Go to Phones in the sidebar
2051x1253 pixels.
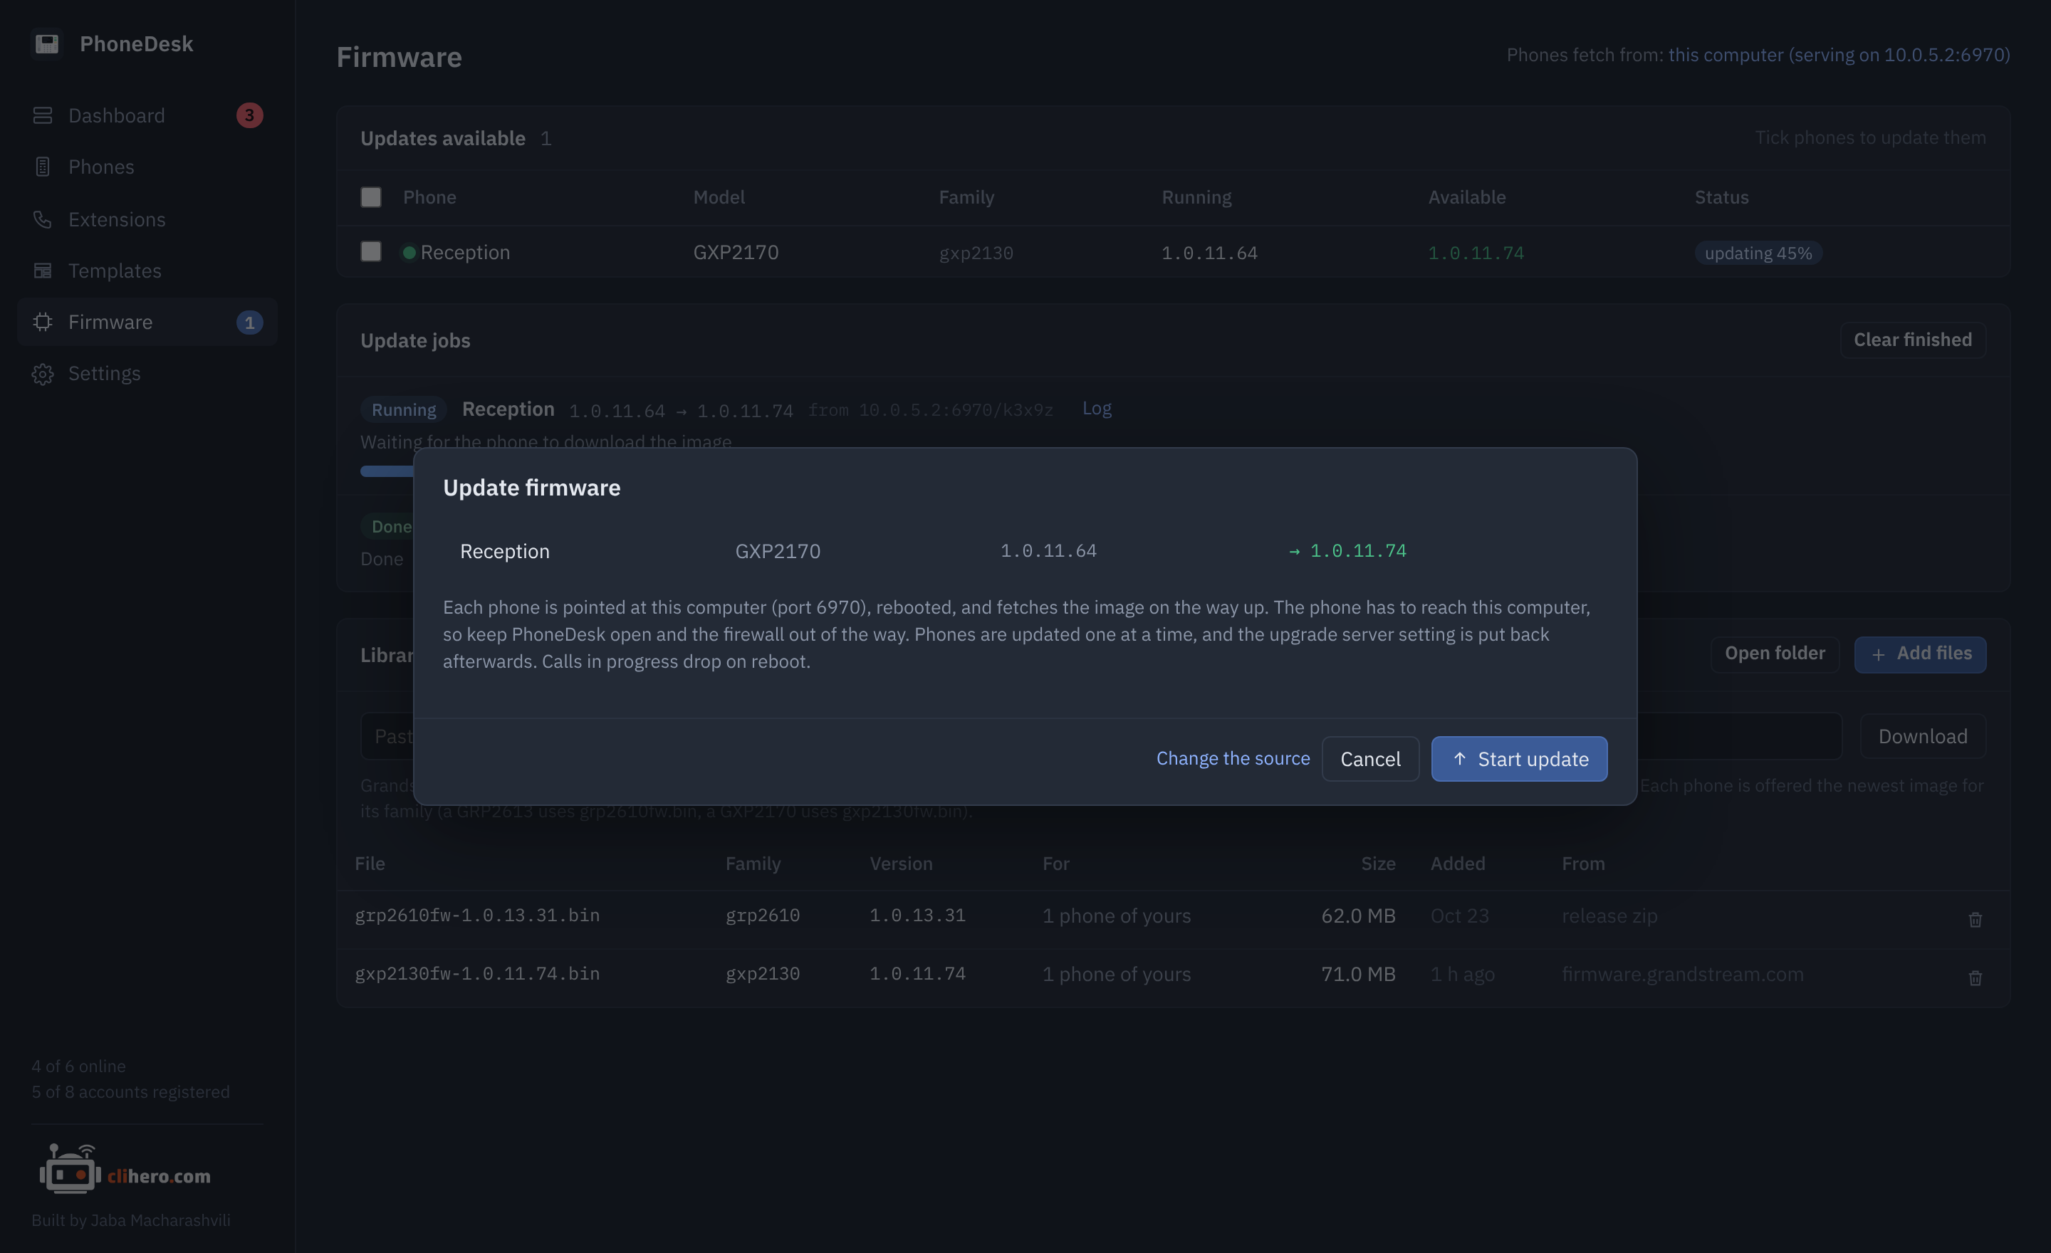[x=147, y=167]
